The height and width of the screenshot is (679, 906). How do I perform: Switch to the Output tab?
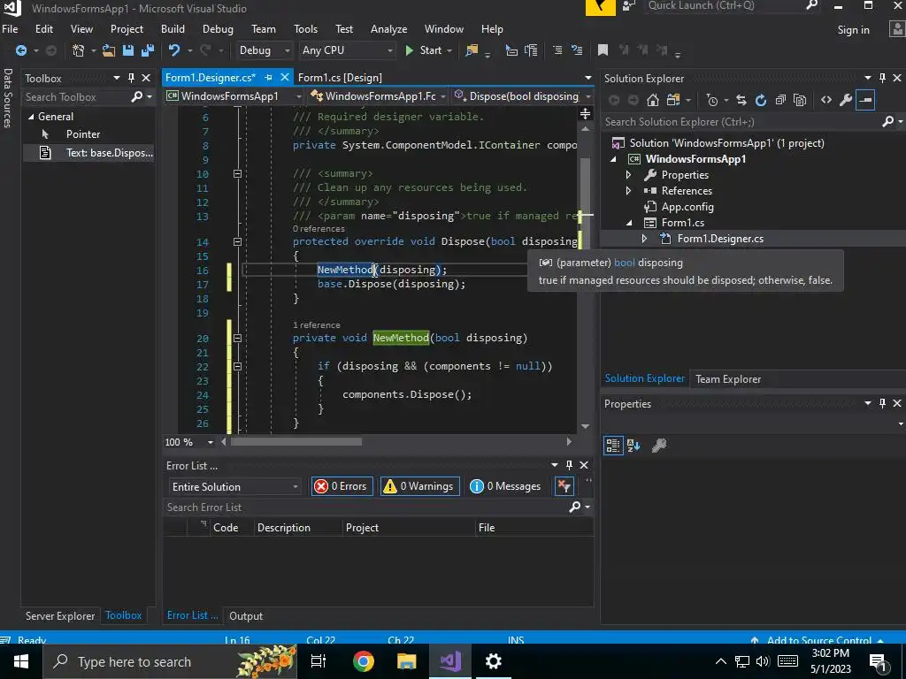click(x=246, y=616)
